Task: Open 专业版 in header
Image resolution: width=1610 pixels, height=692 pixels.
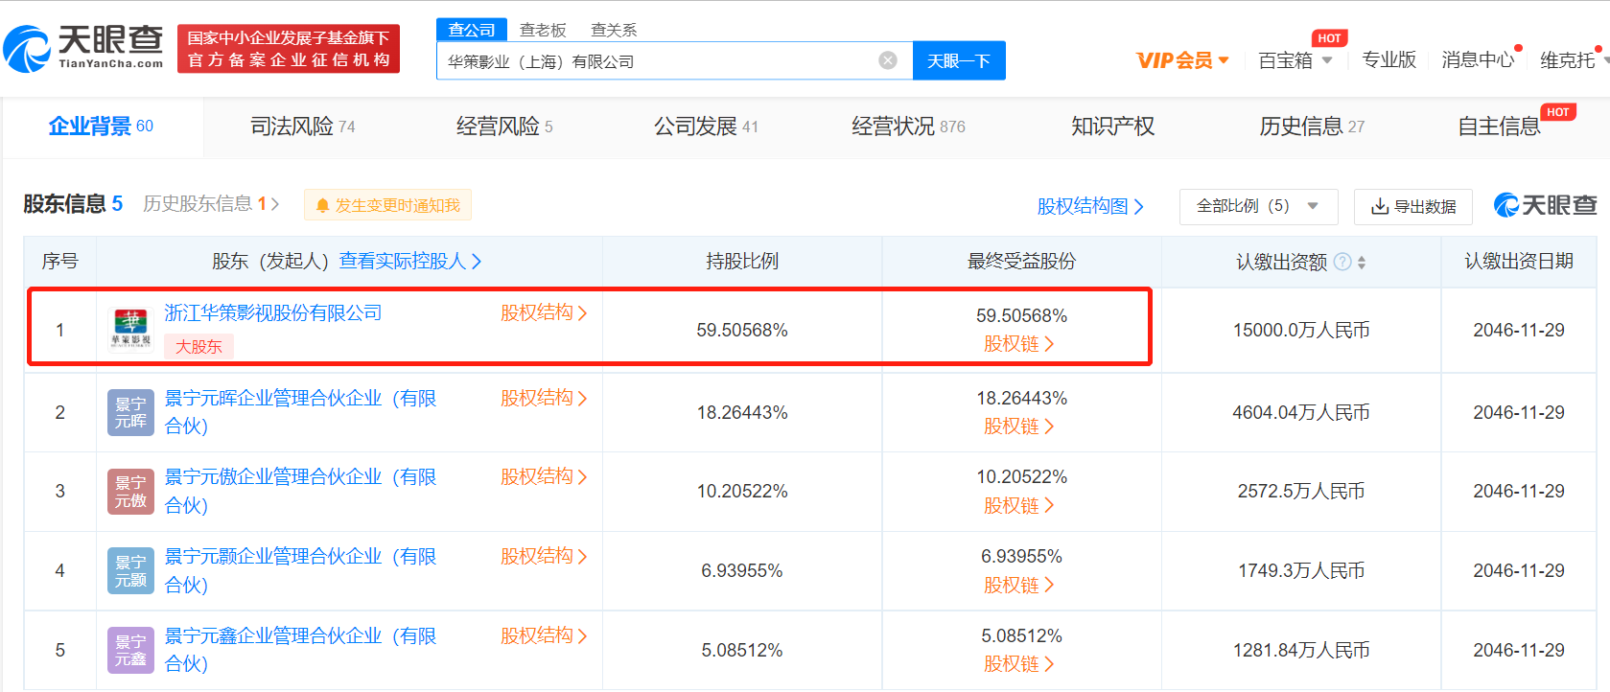Action: point(1388,60)
